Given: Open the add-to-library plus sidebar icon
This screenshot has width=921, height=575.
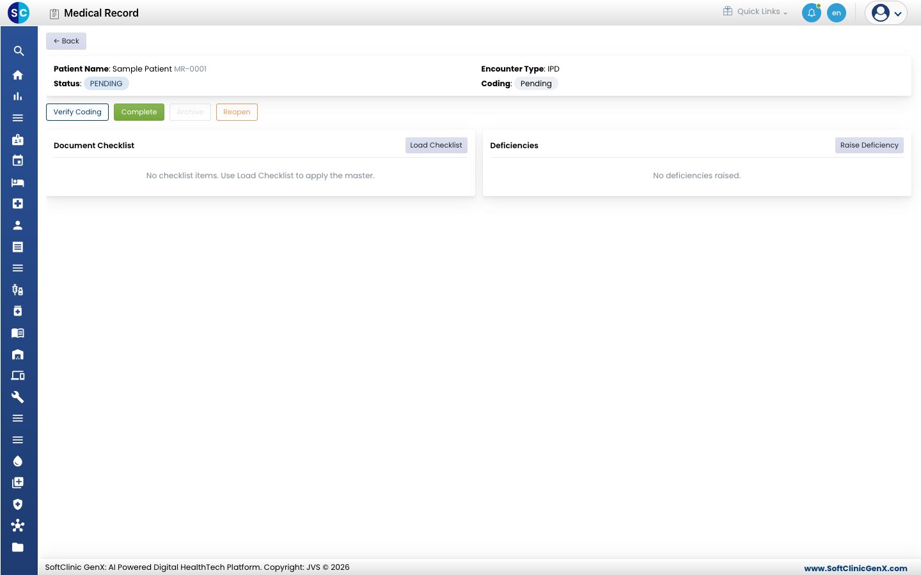Looking at the screenshot, I should (18, 483).
